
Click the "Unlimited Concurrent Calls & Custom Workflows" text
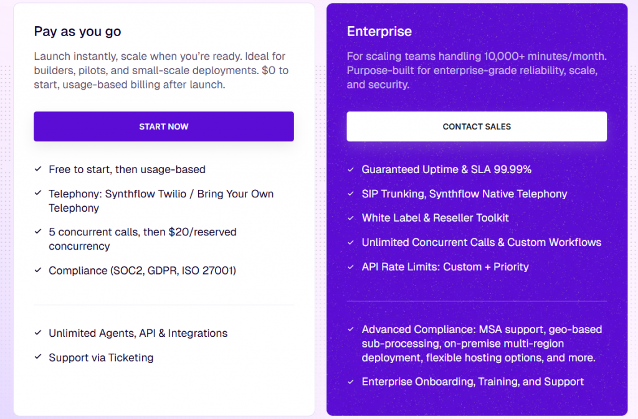pyautogui.click(x=482, y=242)
